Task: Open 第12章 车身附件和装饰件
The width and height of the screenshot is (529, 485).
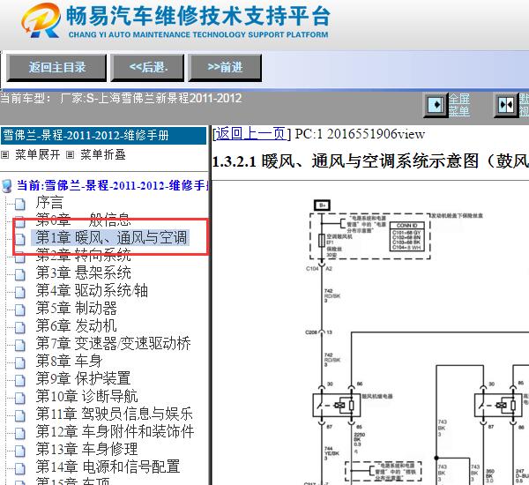Action: pos(115,431)
